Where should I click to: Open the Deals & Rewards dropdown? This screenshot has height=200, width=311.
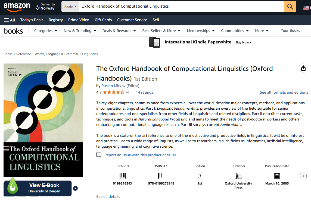[x=119, y=31]
